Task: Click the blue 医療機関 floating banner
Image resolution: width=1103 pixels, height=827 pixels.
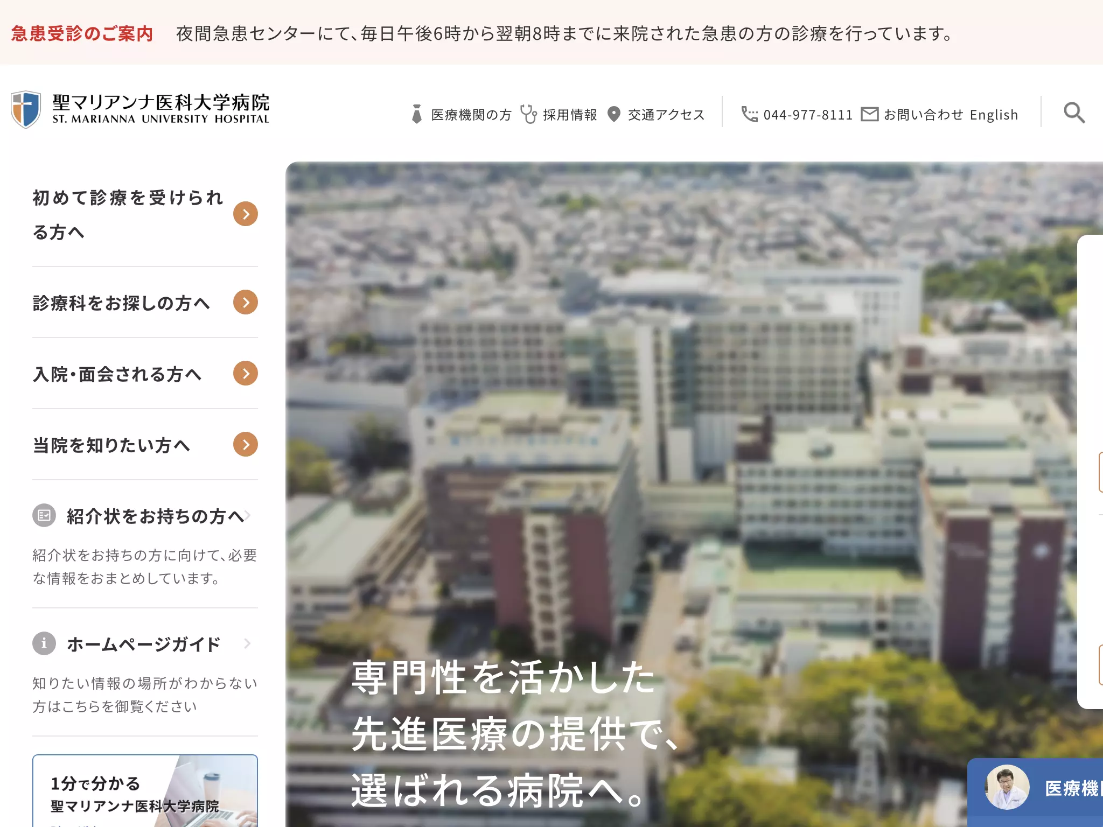Action: click(1035, 793)
